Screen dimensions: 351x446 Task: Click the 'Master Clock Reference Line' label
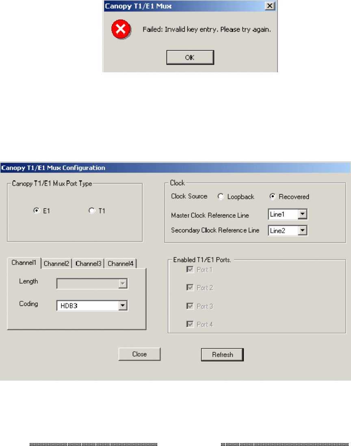[210, 215]
